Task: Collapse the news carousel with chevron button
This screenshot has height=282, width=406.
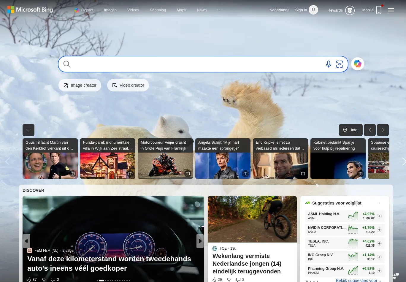Action: pyautogui.click(x=28, y=130)
